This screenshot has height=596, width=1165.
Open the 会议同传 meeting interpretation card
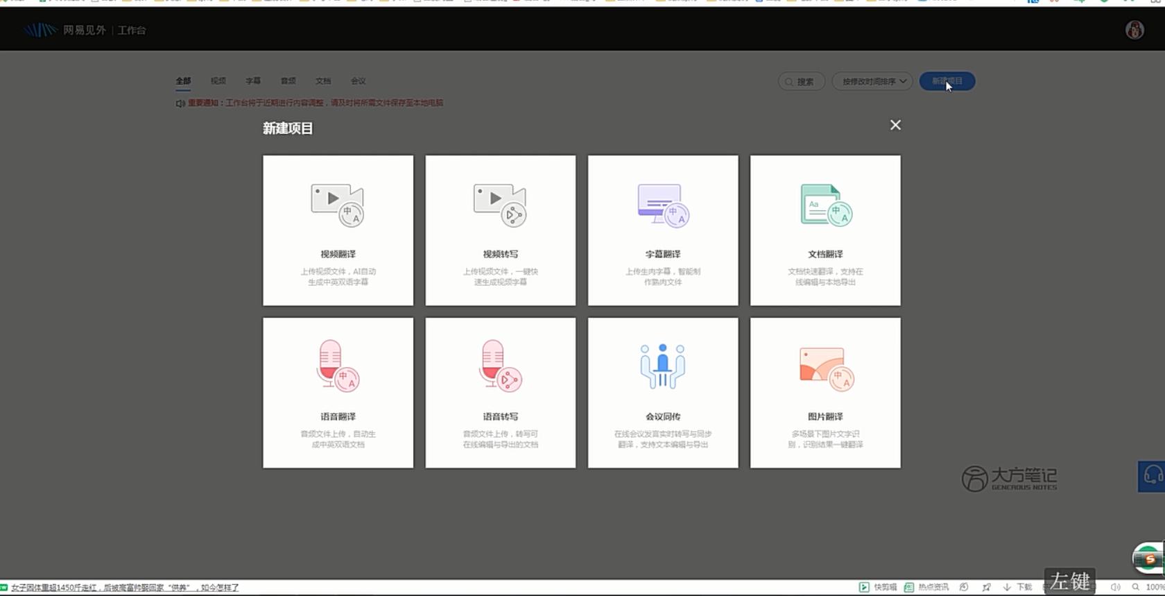(x=663, y=393)
